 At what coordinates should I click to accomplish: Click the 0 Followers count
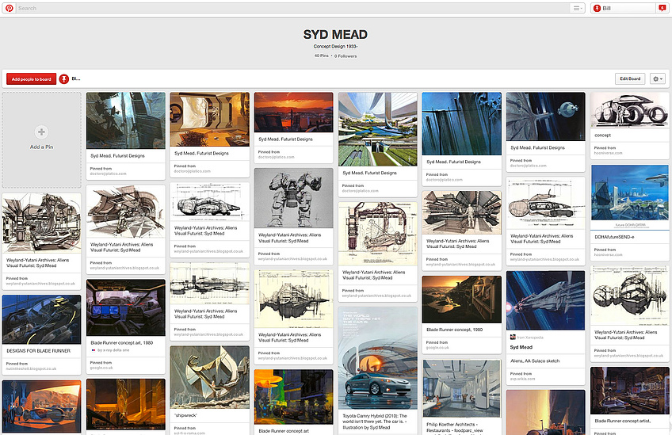pos(346,56)
